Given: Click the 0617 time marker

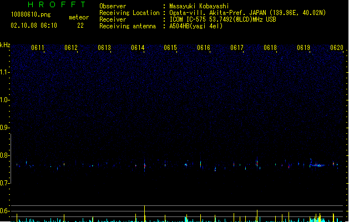Looking at the screenshot, I should click(237, 48).
